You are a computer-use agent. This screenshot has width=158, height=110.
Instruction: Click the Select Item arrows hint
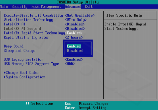[39, 103]
